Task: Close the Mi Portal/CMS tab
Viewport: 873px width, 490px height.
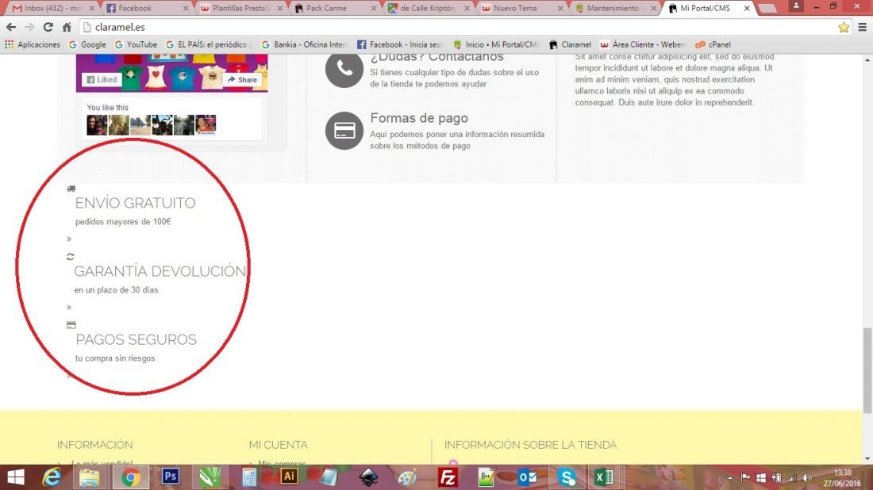Action: click(747, 9)
